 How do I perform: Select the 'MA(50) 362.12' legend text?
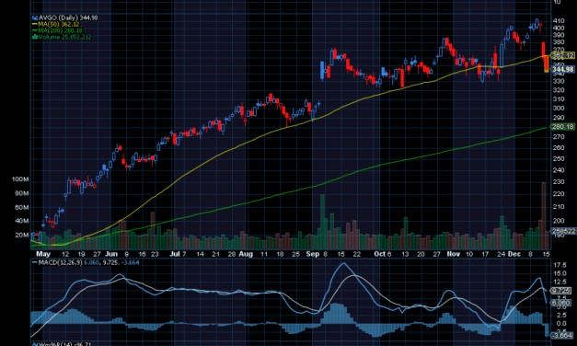pyautogui.click(x=59, y=24)
